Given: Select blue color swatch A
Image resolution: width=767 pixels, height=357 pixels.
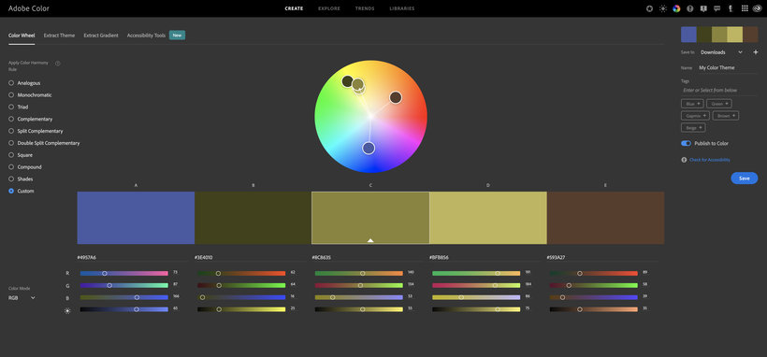Looking at the screenshot, I should [x=136, y=218].
